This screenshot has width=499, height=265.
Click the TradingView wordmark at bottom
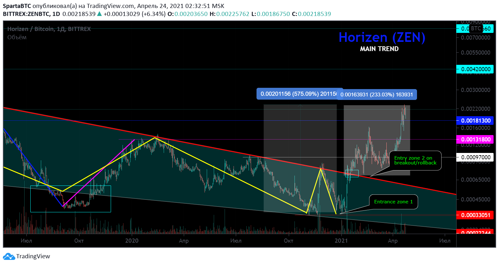click(x=33, y=256)
